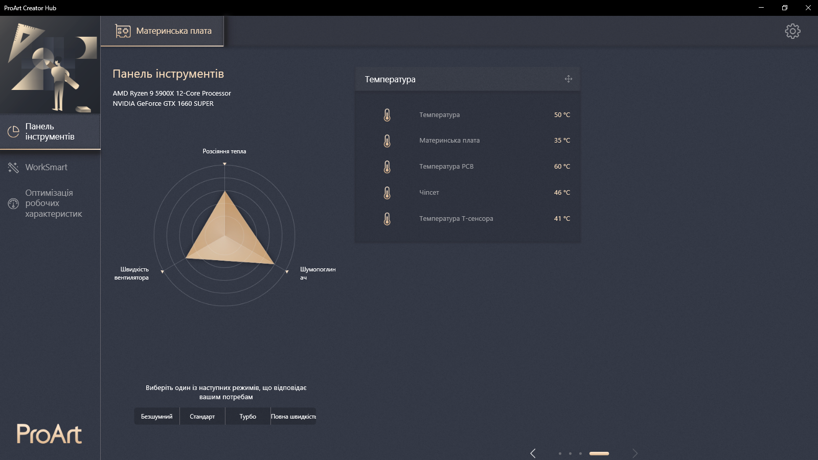The image size is (818, 460).
Task: Go to the previous page with the left arrow
Action: click(533, 453)
